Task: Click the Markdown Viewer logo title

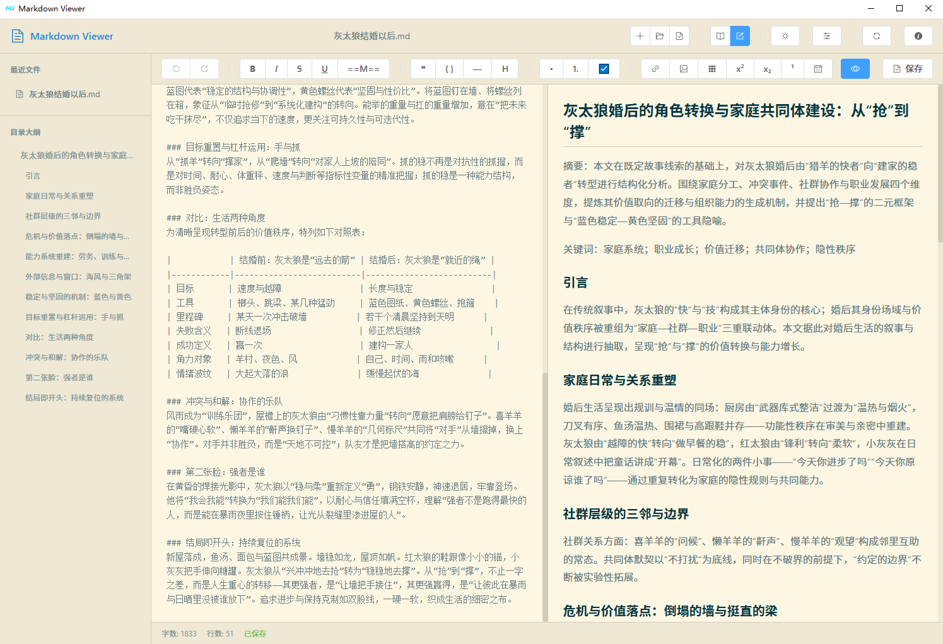Action: point(72,36)
